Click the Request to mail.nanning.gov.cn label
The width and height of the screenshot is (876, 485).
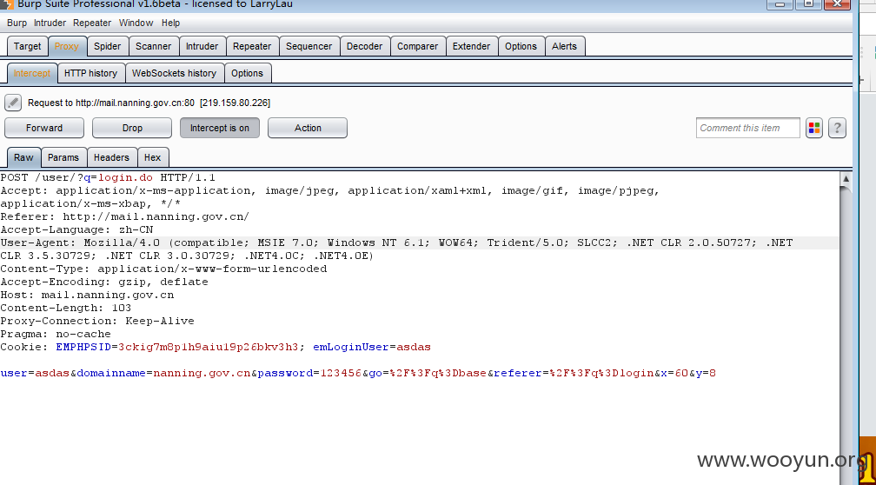149,103
